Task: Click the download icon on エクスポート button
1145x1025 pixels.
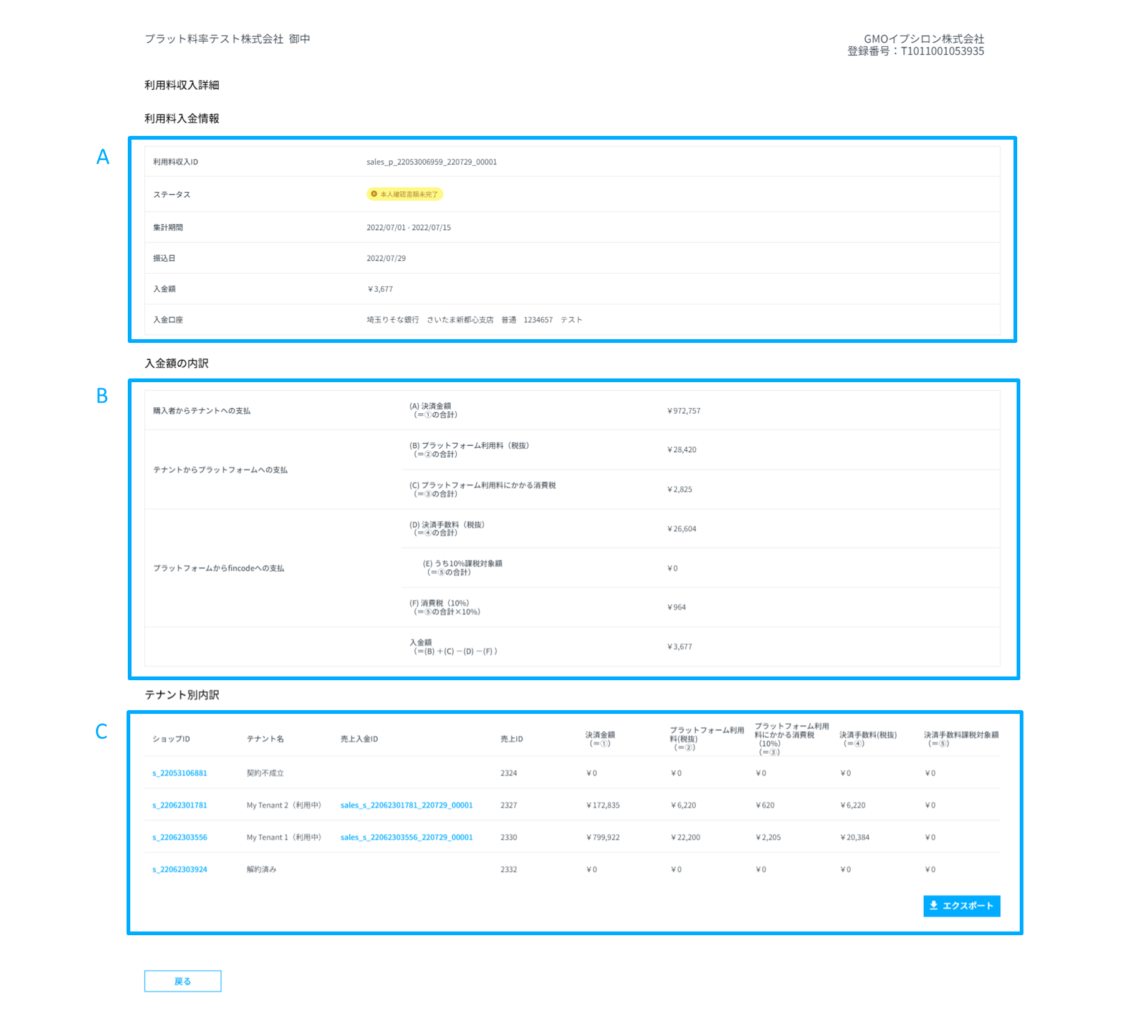Action: click(x=934, y=906)
